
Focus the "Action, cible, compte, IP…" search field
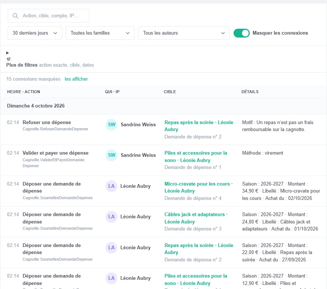coord(49,16)
